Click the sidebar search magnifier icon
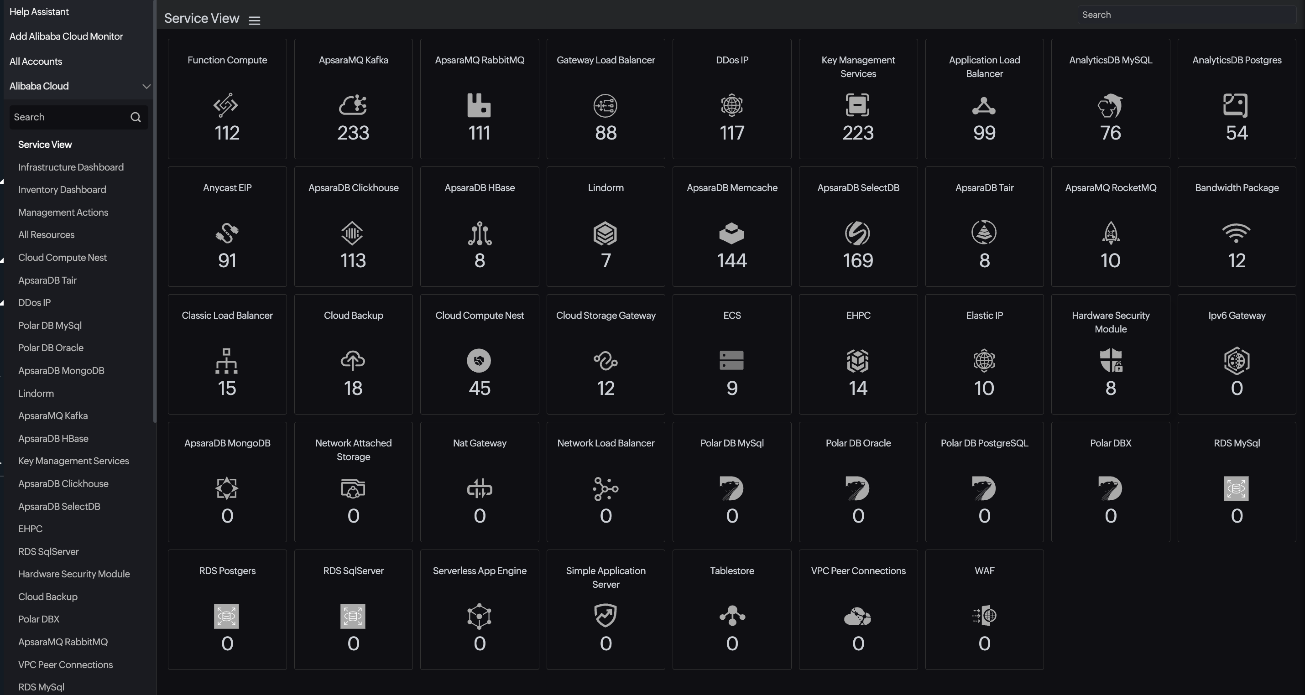The height and width of the screenshot is (695, 1305). coord(135,117)
